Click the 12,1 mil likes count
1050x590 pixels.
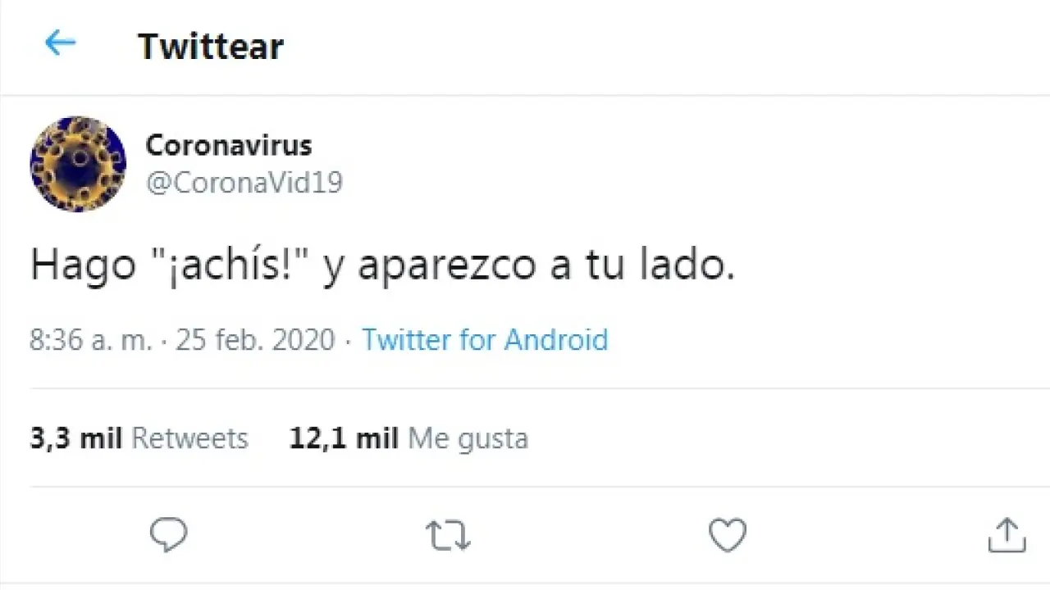click(x=343, y=438)
